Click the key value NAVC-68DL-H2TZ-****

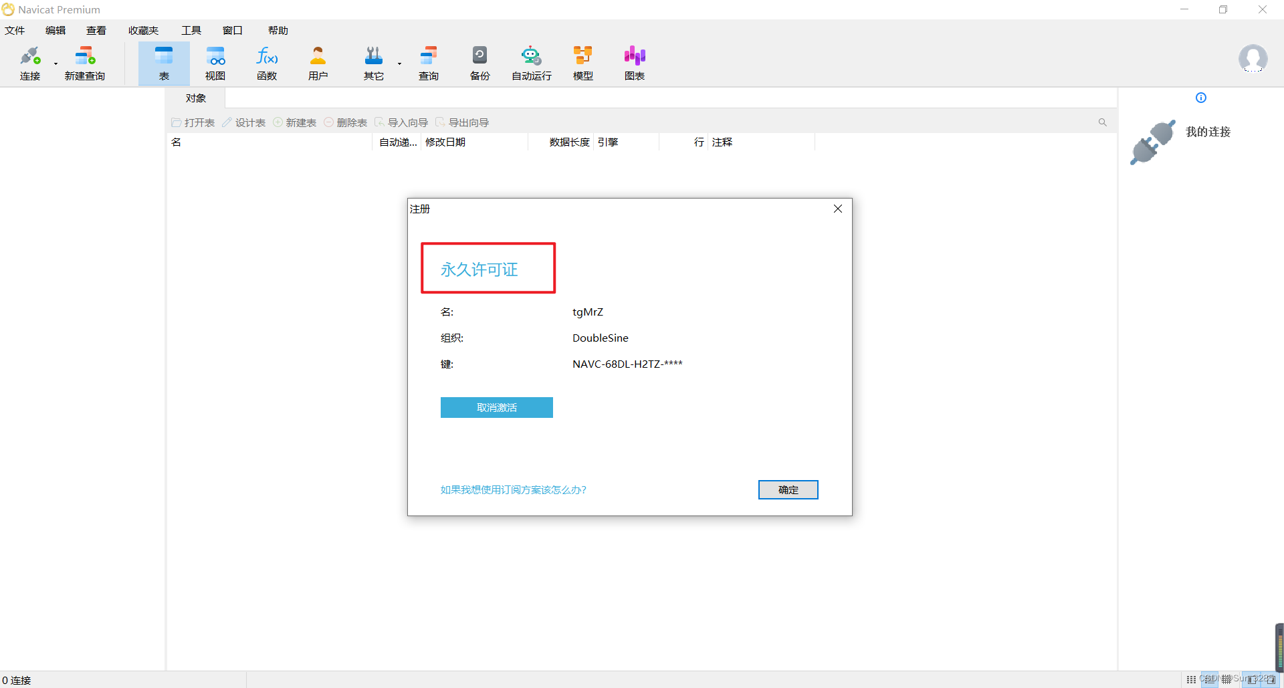tap(627, 364)
